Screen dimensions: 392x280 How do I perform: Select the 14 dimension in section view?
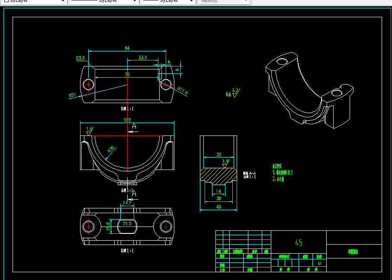pyautogui.click(x=218, y=191)
